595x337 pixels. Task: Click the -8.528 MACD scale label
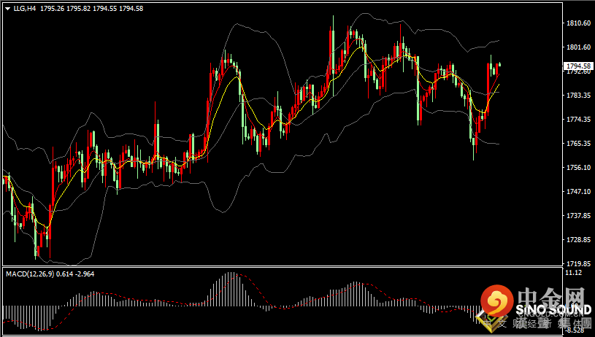(575, 330)
